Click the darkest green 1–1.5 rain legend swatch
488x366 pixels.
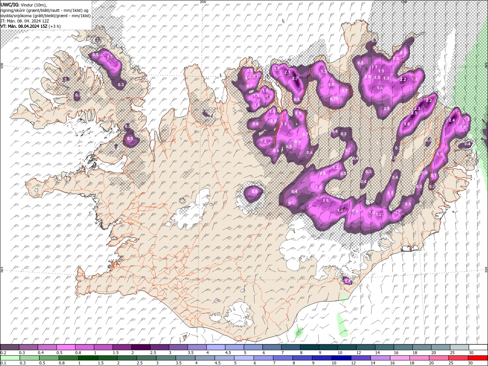pyautogui.click(x=87, y=358)
